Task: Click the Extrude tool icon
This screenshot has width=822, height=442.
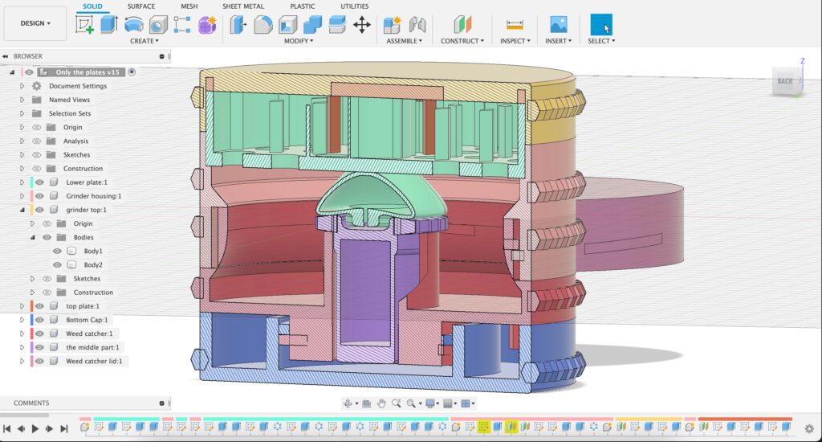Action: (x=108, y=25)
